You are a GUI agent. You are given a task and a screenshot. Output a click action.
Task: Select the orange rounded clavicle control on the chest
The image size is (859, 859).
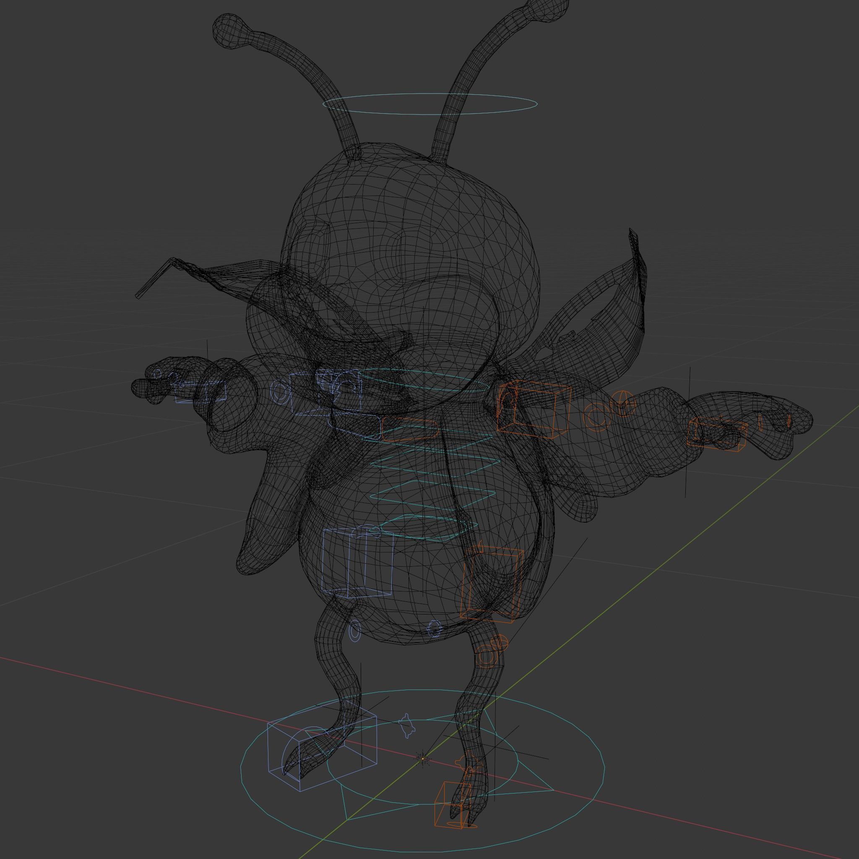pos(410,429)
